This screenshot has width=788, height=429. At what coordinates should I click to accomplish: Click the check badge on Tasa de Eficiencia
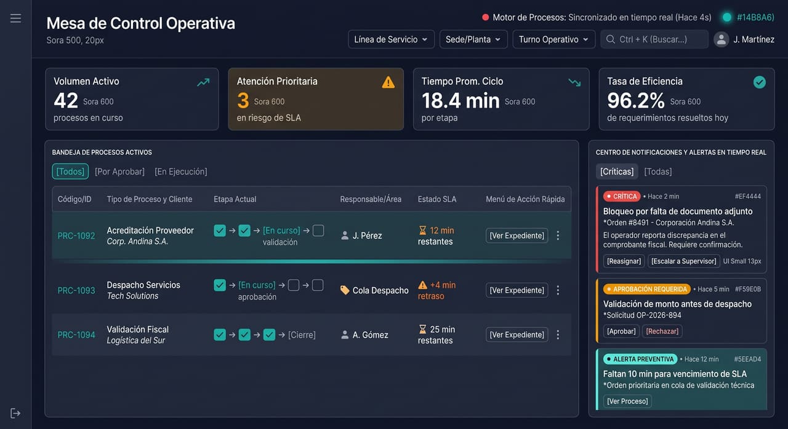[760, 82]
